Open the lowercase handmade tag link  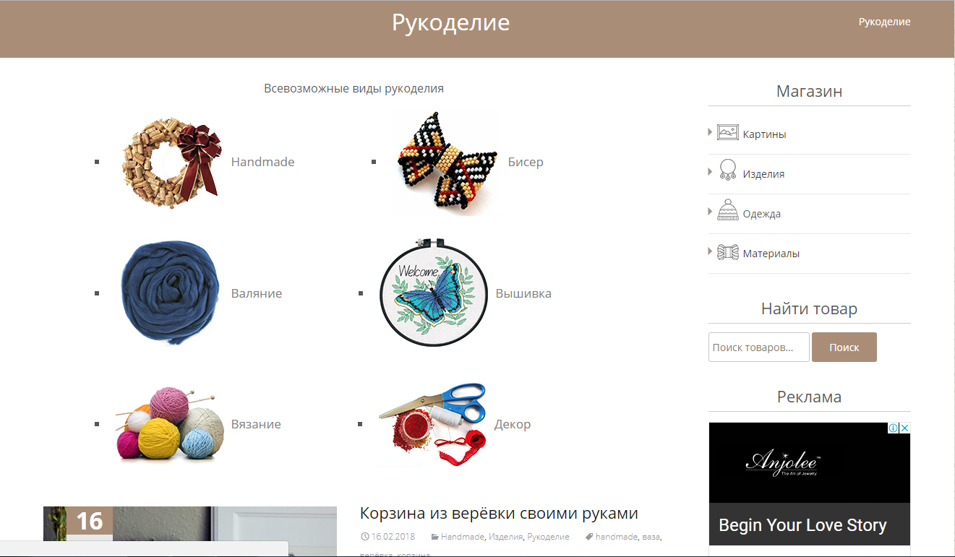tap(616, 537)
